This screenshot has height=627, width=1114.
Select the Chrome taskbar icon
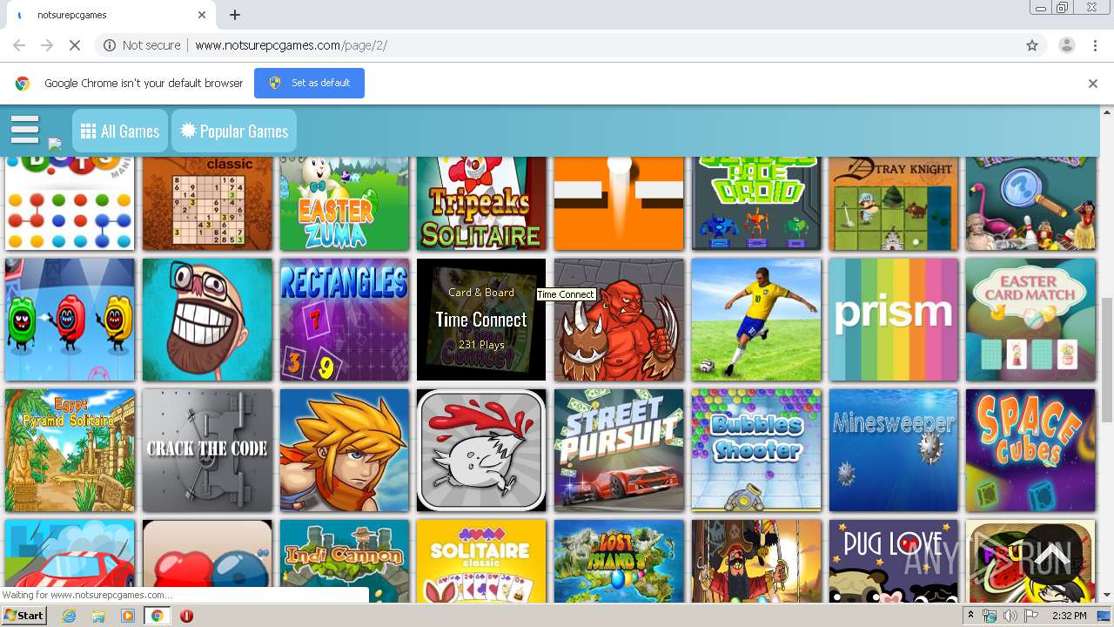158,616
